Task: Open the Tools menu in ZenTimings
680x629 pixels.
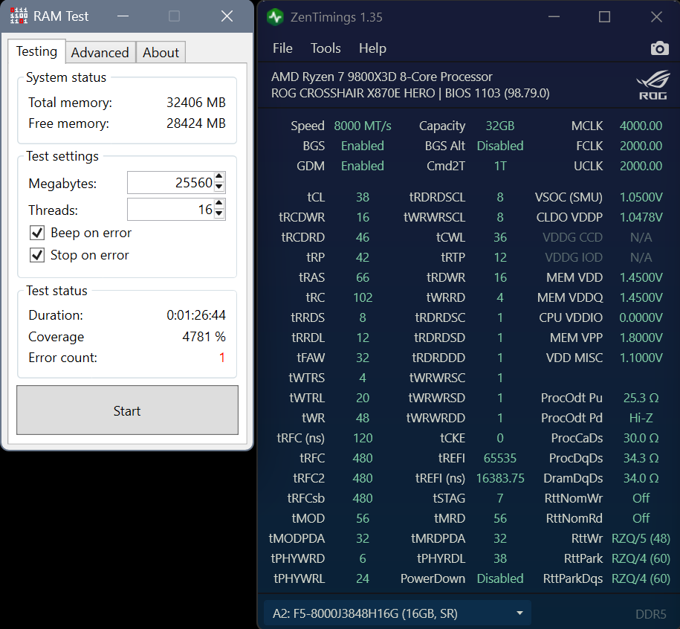Action: click(x=326, y=48)
